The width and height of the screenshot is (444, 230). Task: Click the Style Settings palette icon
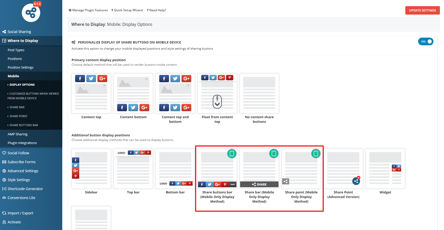(x=4, y=180)
